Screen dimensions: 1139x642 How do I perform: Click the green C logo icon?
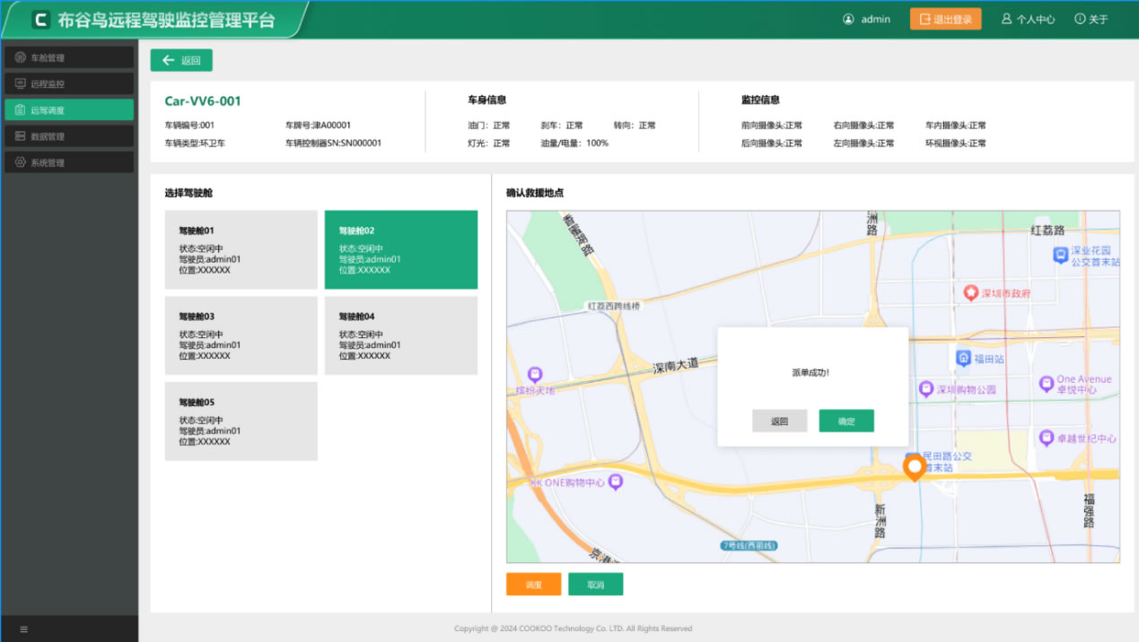click(x=40, y=20)
